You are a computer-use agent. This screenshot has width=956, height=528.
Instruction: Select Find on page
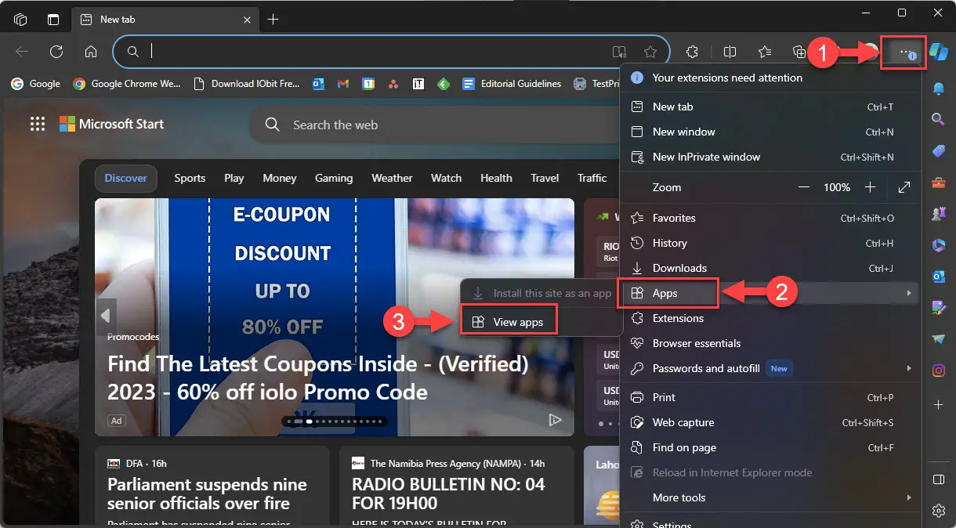(x=770, y=447)
